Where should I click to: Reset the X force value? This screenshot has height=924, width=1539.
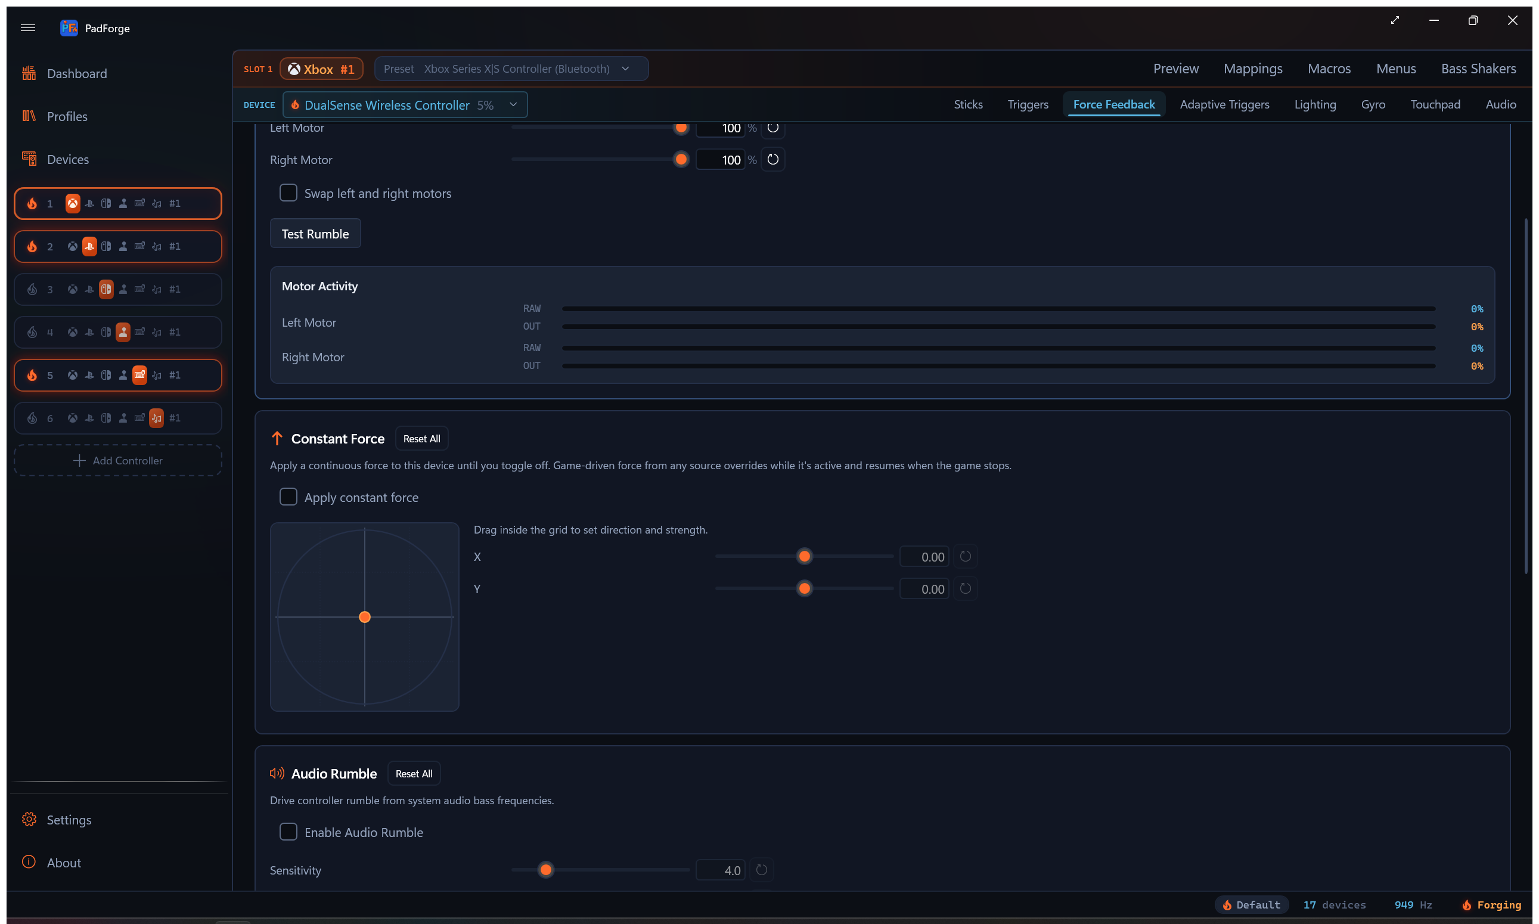click(965, 557)
